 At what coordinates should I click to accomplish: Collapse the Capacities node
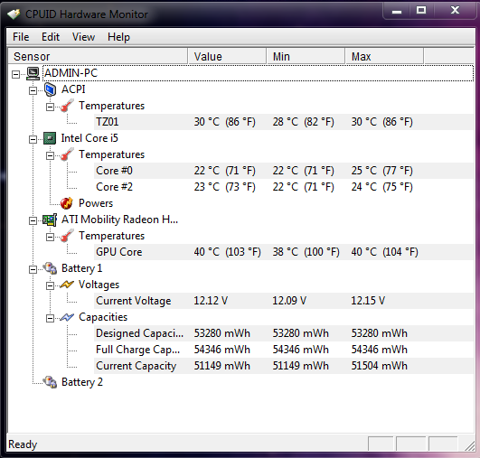[x=50, y=319]
